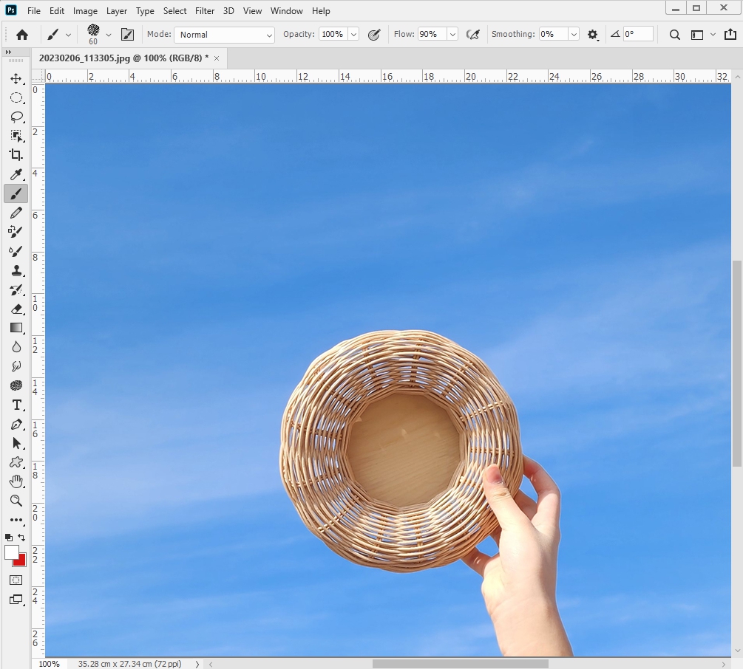
Task: Open the workspace layout chooser
Action: coord(697,35)
